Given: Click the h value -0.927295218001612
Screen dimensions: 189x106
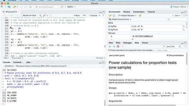Looking at the screenshot, I should (x=142, y=36).
